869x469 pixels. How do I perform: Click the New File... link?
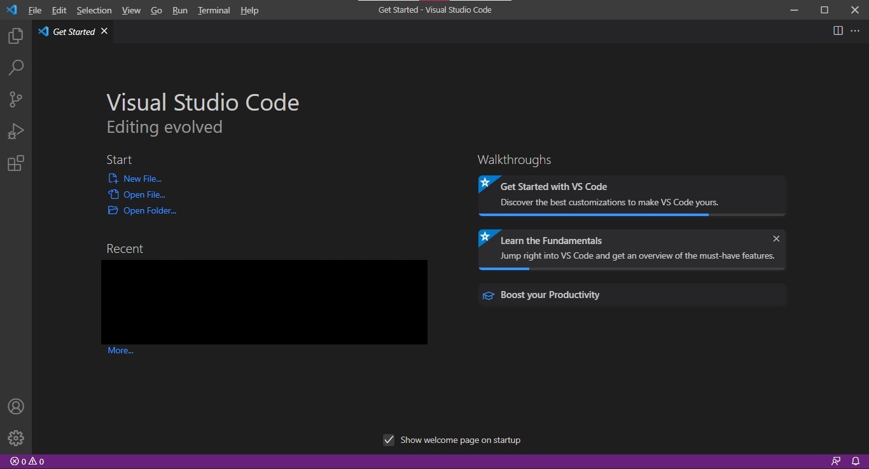[143, 179]
